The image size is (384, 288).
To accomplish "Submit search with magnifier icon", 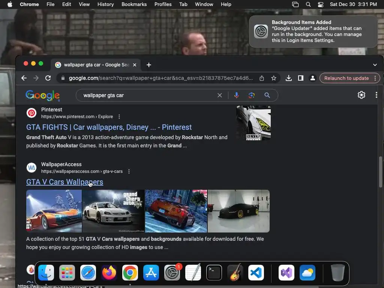I will pyautogui.click(x=267, y=95).
